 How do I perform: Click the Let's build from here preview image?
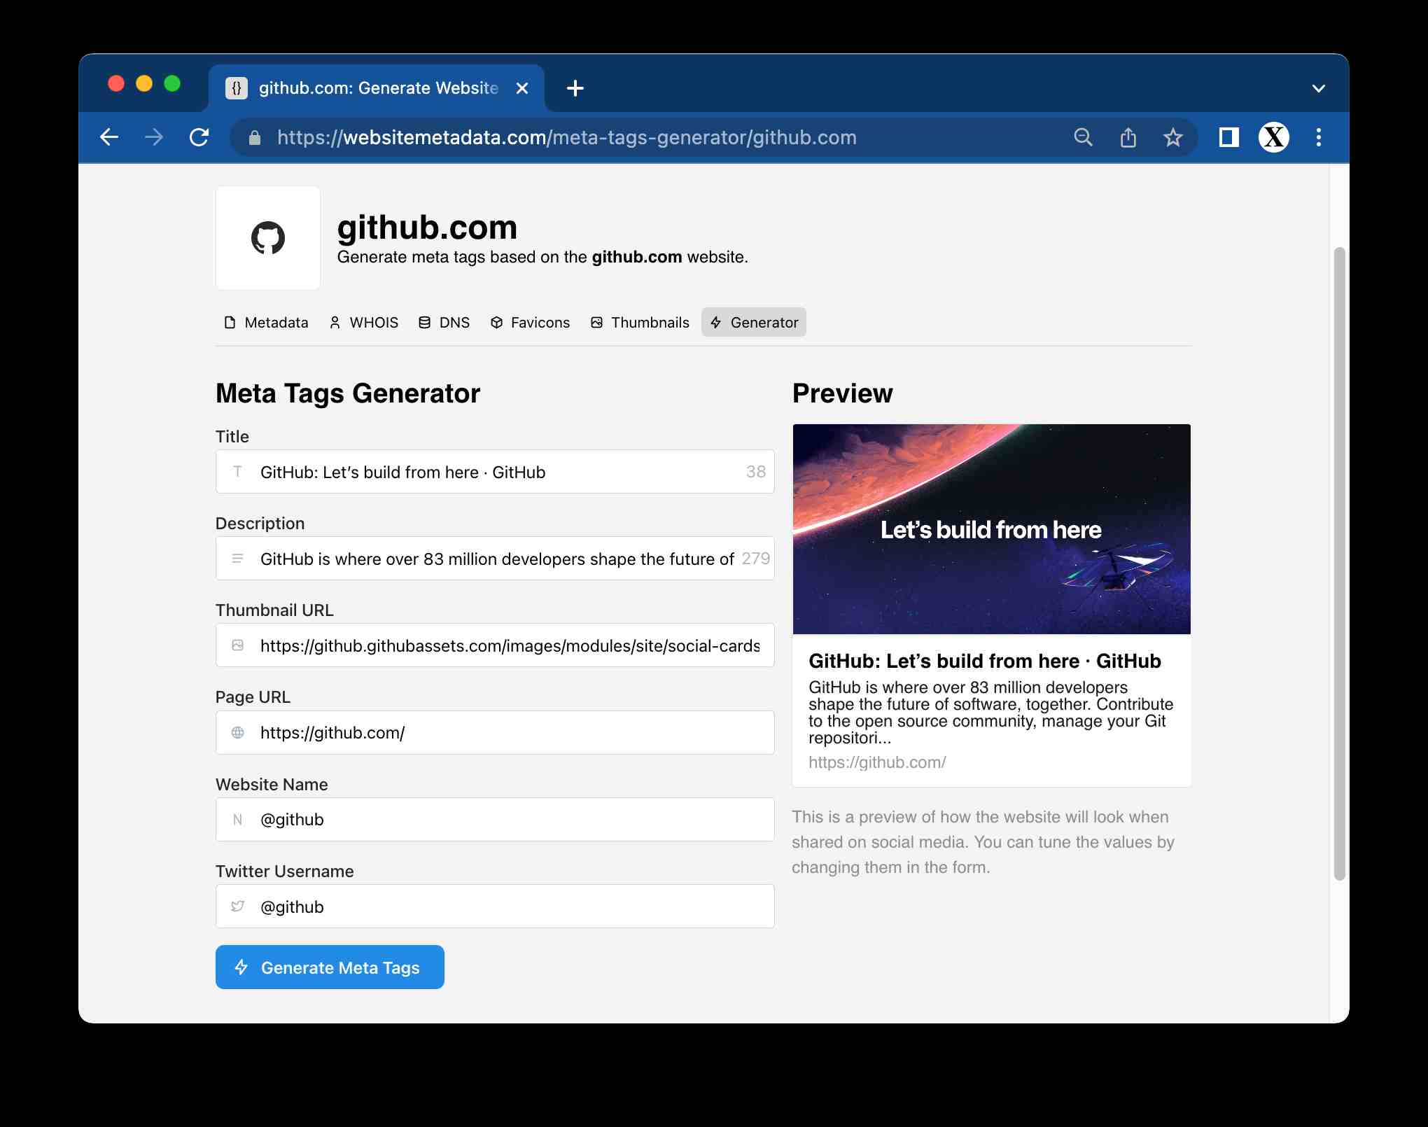click(x=991, y=529)
